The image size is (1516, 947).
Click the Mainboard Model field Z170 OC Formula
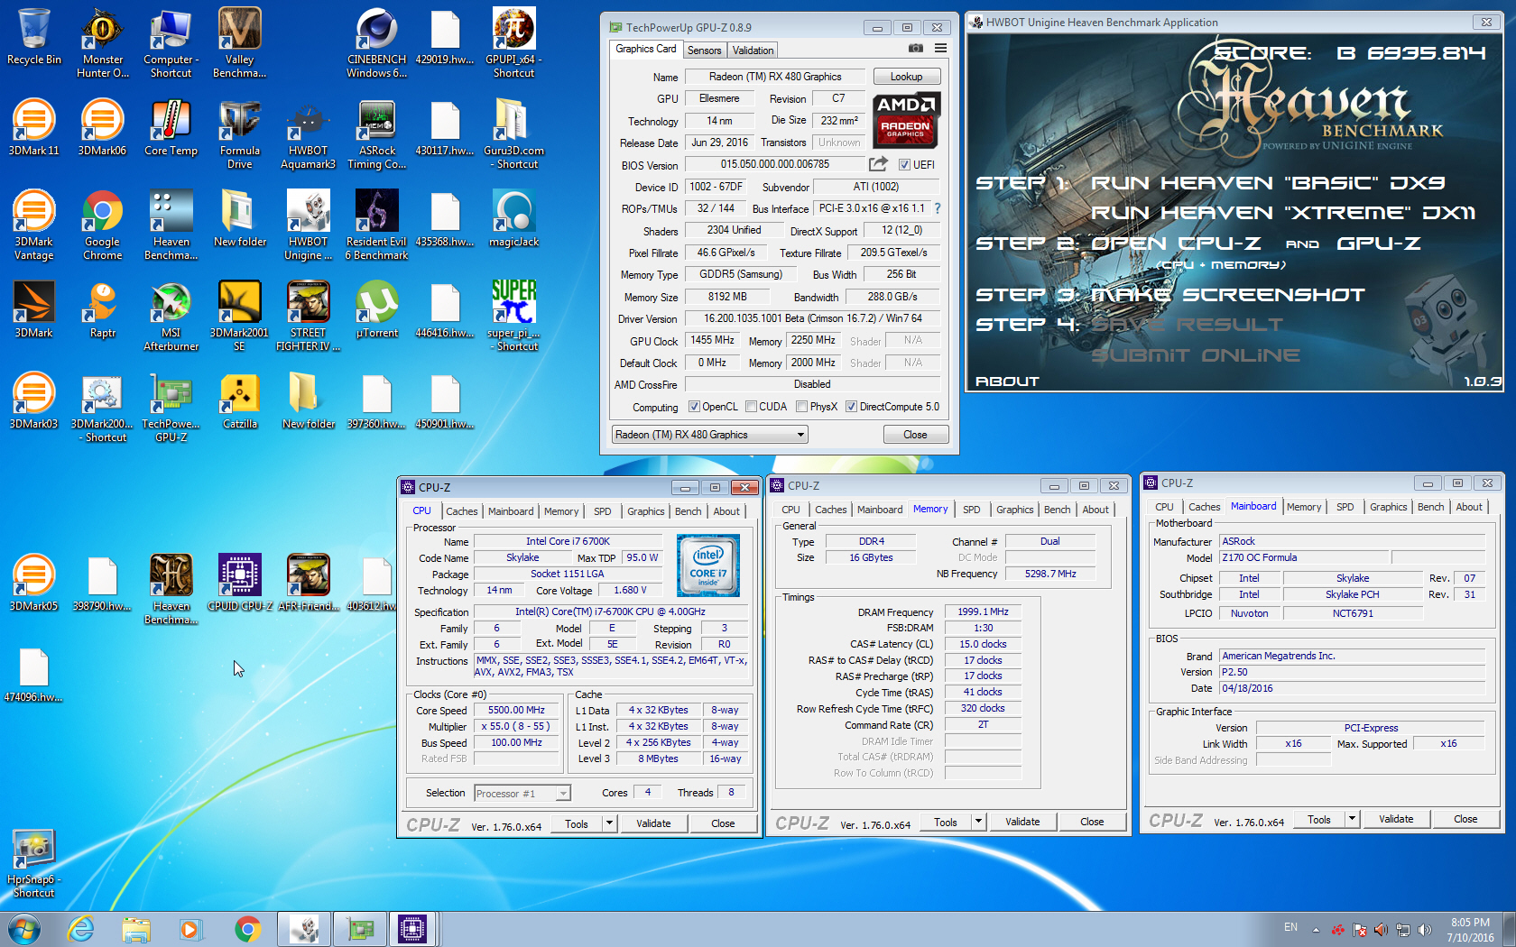[x=1304, y=557]
